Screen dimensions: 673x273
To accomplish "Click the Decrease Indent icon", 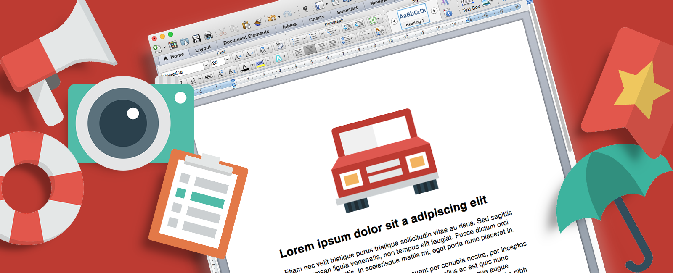I will [x=347, y=27].
